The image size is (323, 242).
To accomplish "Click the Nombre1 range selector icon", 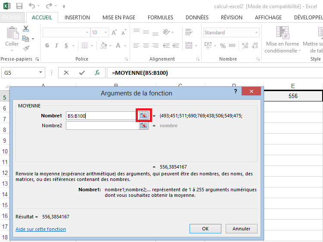I will point(144,116).
